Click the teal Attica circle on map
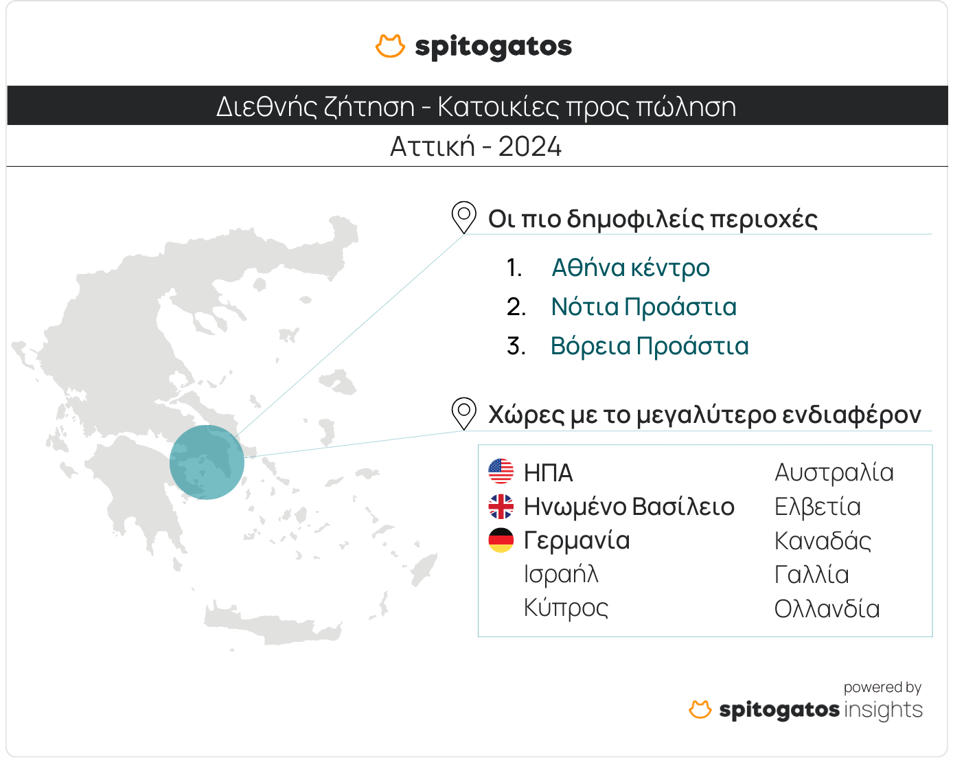The height and width of the screenshot is (758, 953). pyautogui.click(x=207, y=462)
